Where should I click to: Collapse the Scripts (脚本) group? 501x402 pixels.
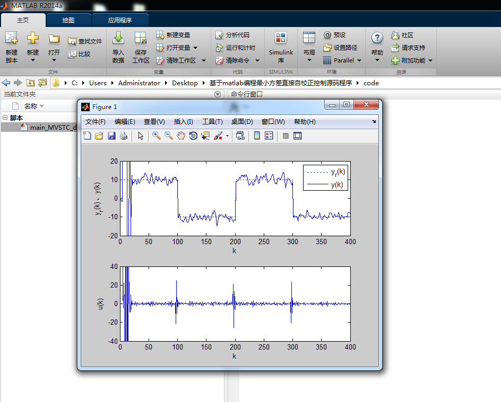tap(5, 118)
